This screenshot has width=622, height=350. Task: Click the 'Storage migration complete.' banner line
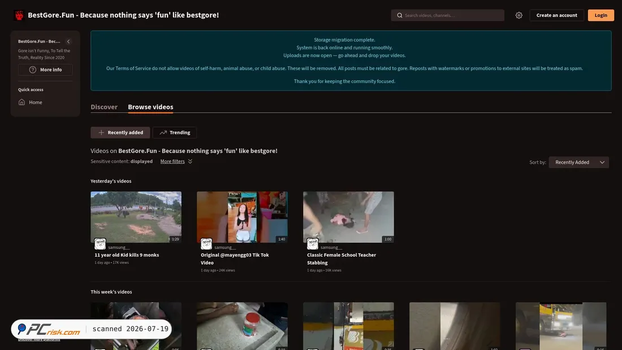click(x=344, y=40)
